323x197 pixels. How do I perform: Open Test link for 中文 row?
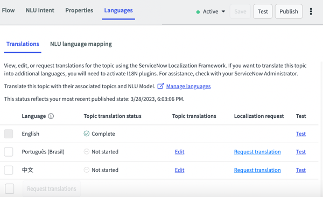[x=301, y=170]
